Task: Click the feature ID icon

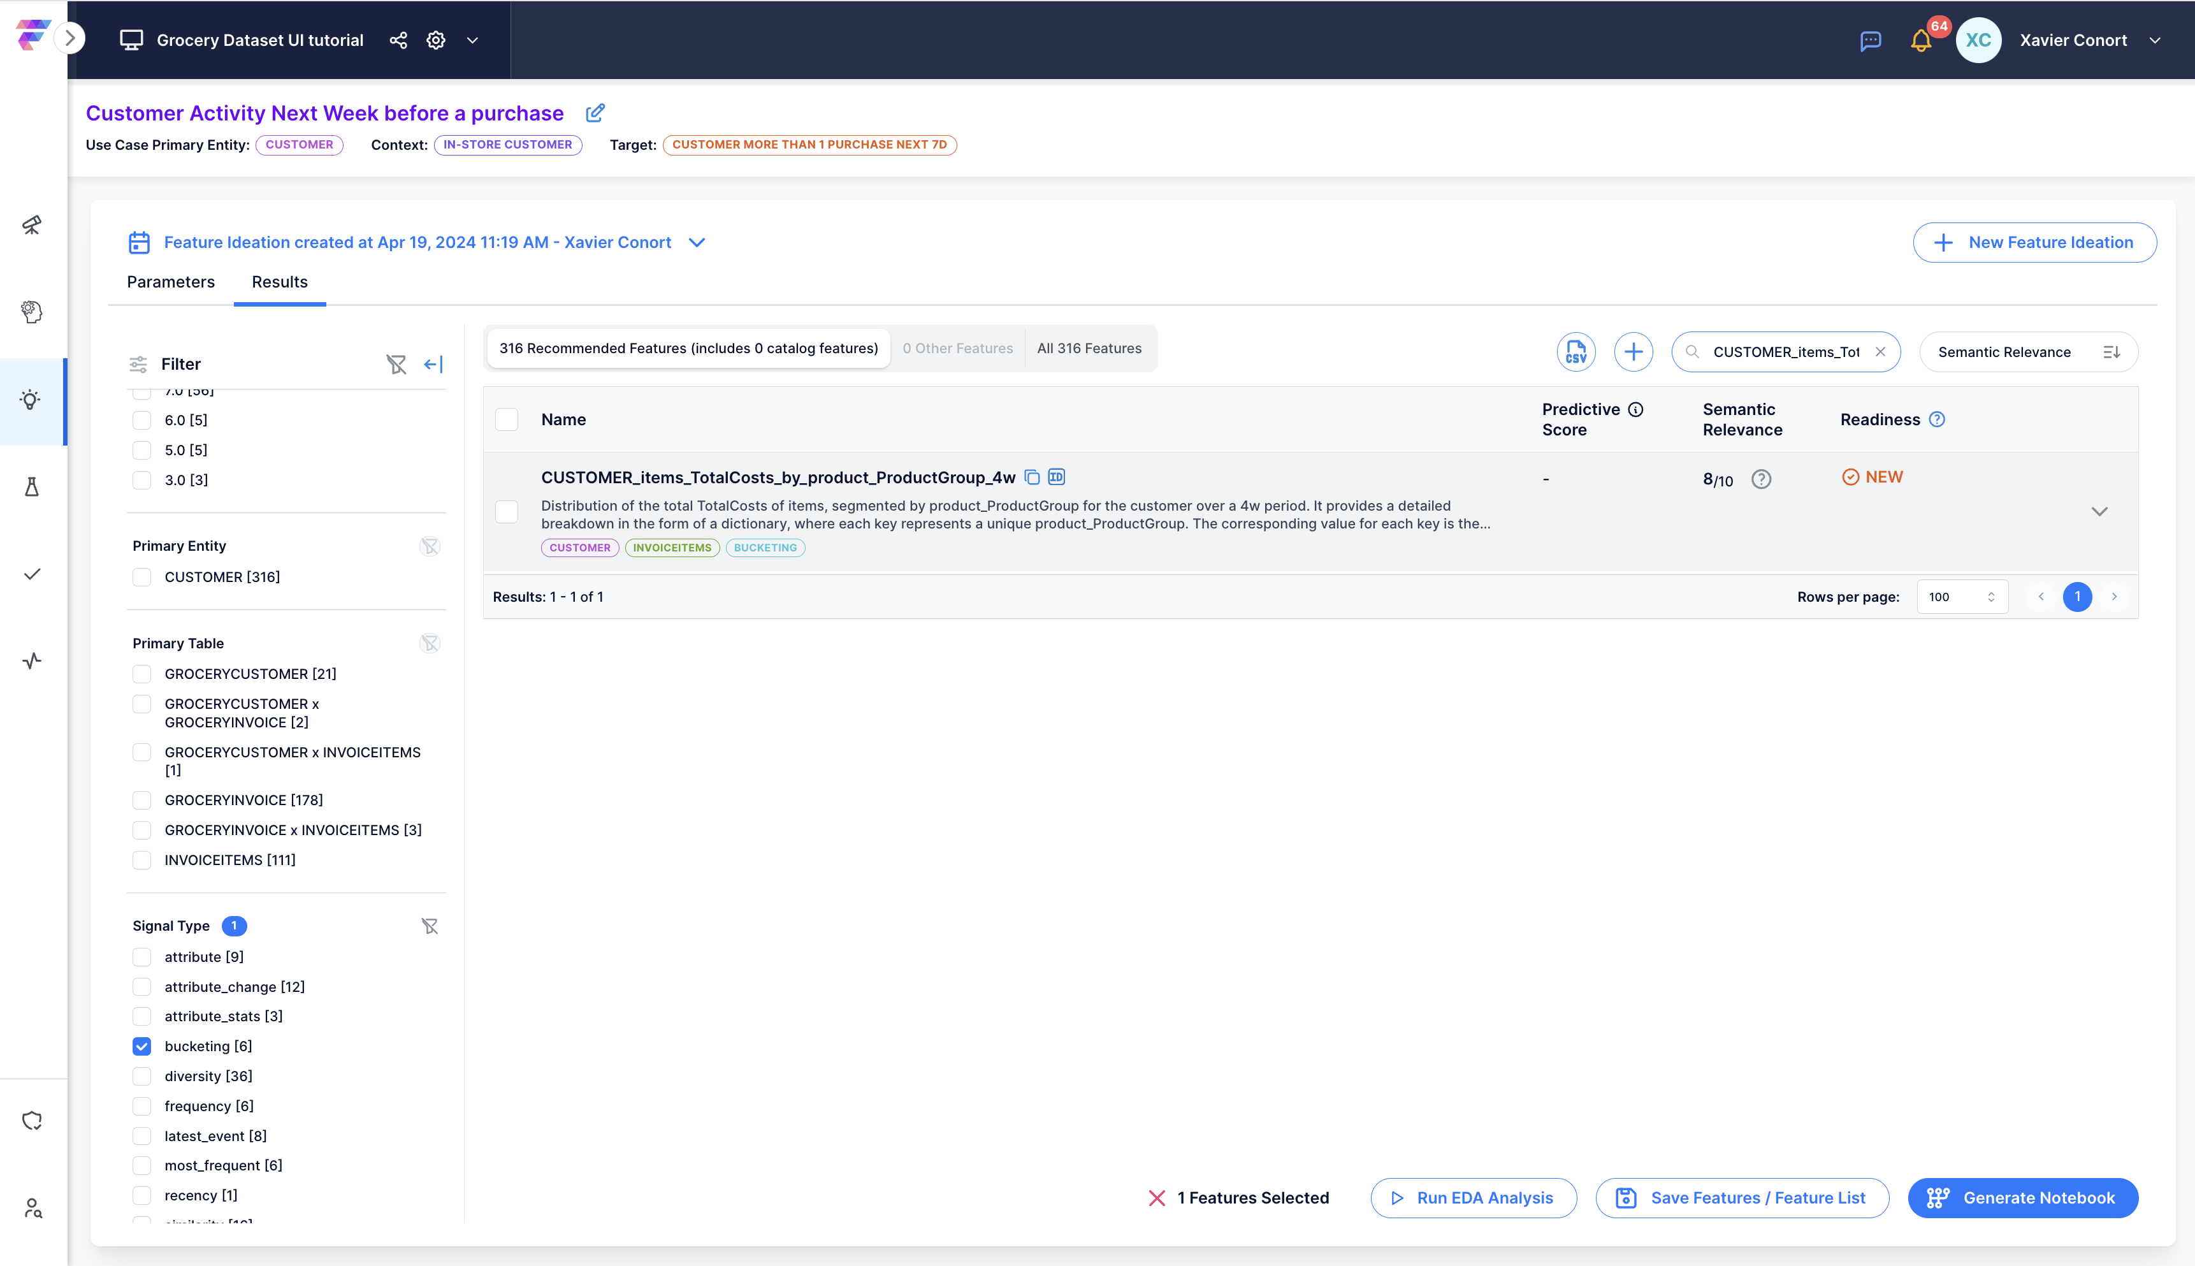Action: 1056,476
